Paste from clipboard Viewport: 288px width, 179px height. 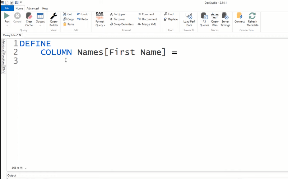[x=68, y=24]
